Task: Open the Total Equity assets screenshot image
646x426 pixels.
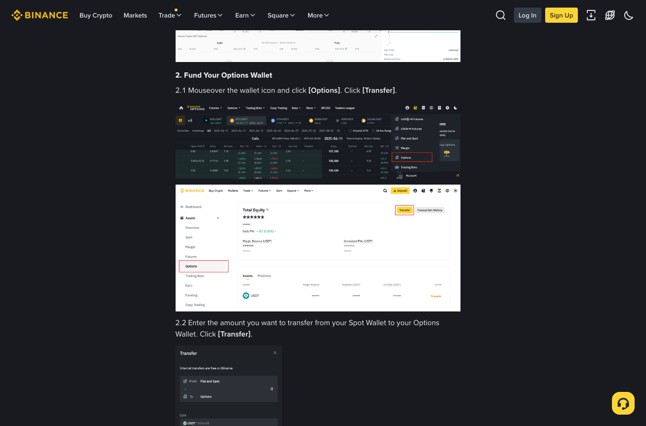Action: pyautogui.click(x=318, y=248)
